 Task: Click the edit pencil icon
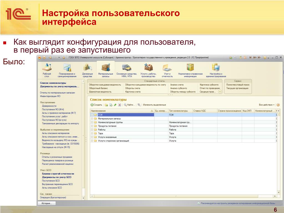115,105
